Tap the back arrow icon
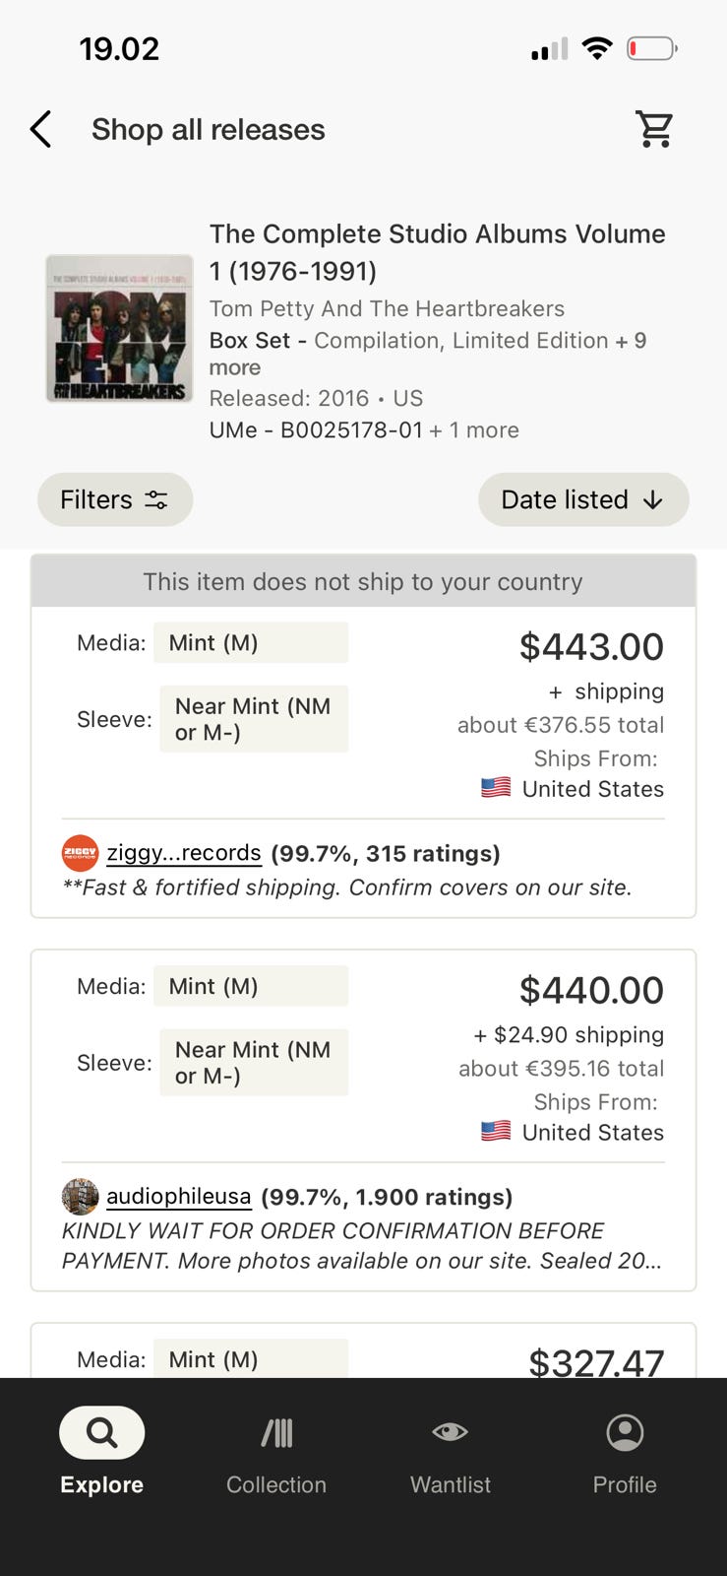Screen dimensions: 727x1576 click(40, 129)
